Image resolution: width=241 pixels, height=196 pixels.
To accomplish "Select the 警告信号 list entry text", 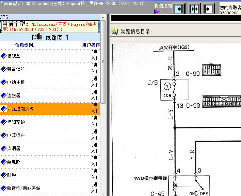I will pos(16,69).
